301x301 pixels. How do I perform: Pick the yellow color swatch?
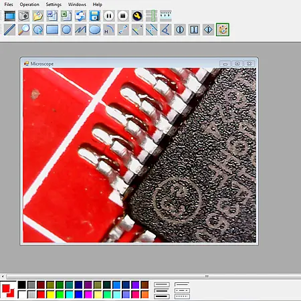(x=50, y=294)
